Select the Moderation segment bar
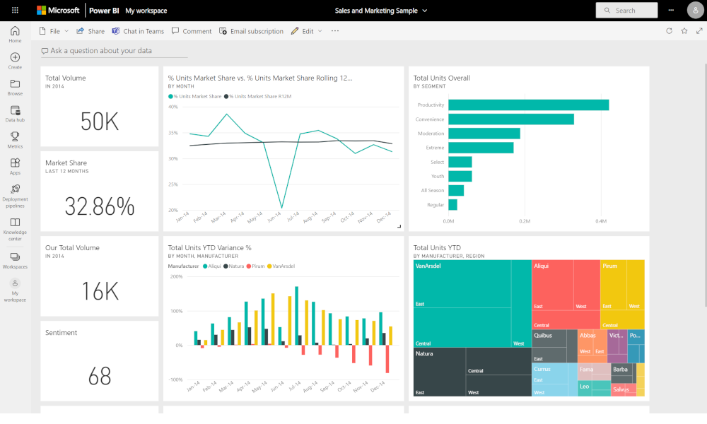707x424 pixels. (484, 134)
